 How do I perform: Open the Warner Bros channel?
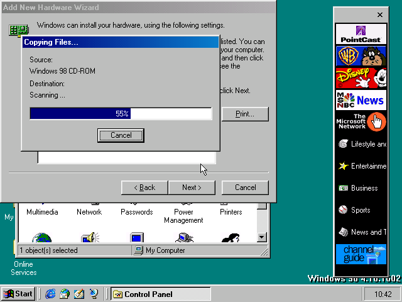point(361,56)
